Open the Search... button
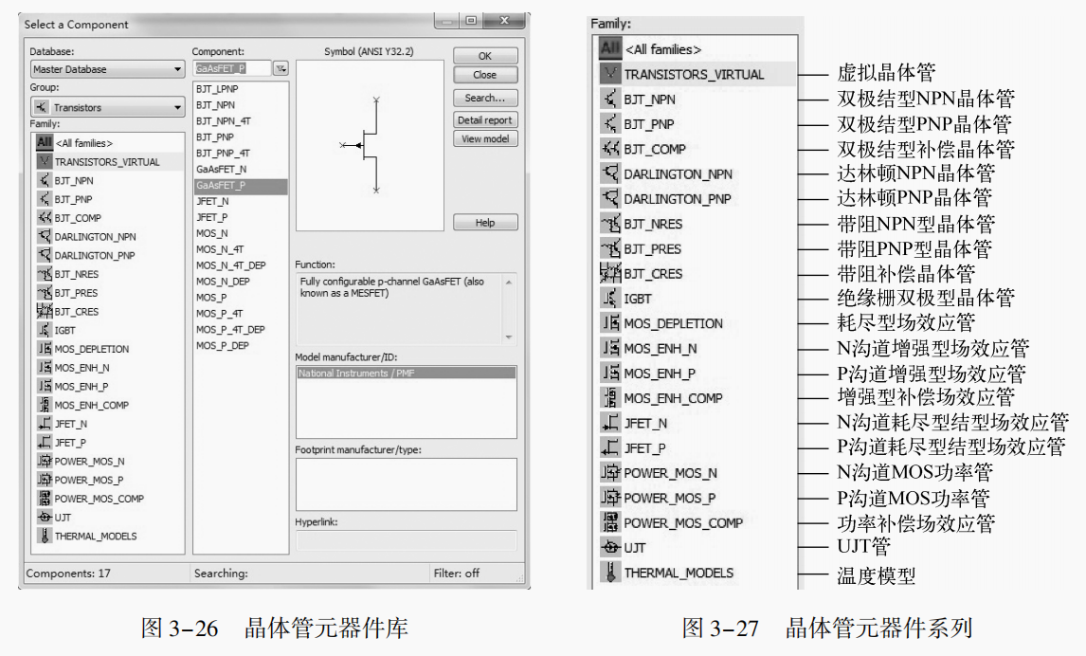 click(485, 98)
